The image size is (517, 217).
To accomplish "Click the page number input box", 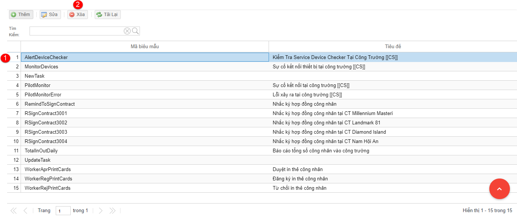I will (63, 211).
